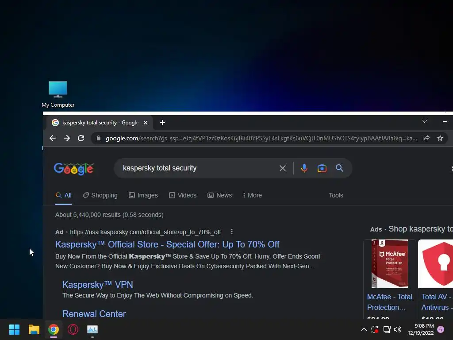Screen dimensions: 453x340
Task: Open the Renewal Center sitelink
Action: (x=94, y=314)
